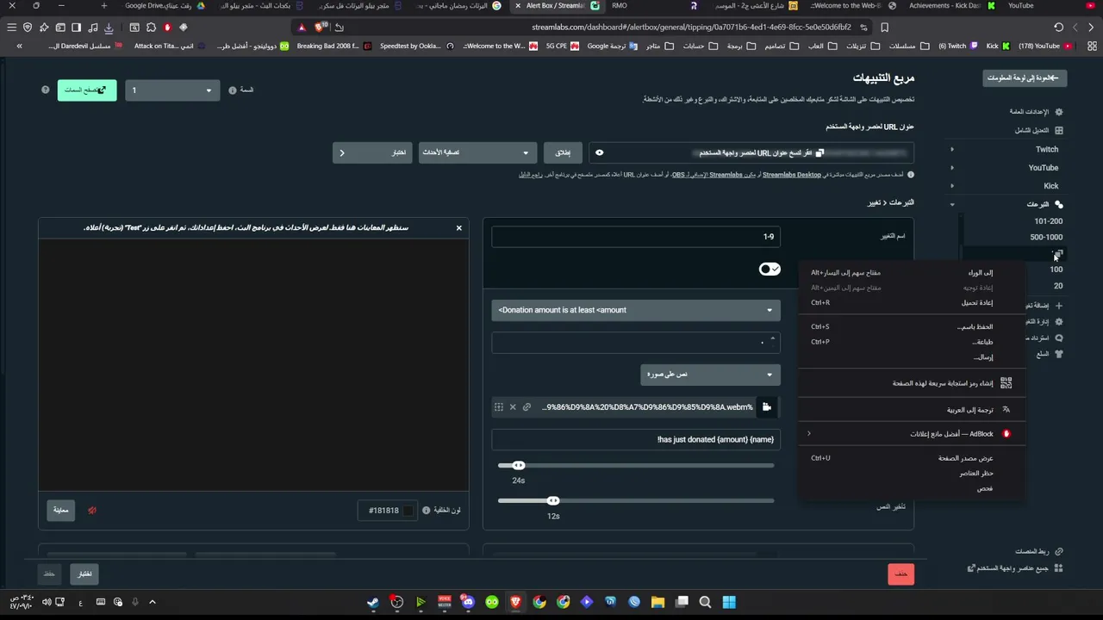
Task: Open the version dropdown showing 1
Action: (x=172, y=90)
